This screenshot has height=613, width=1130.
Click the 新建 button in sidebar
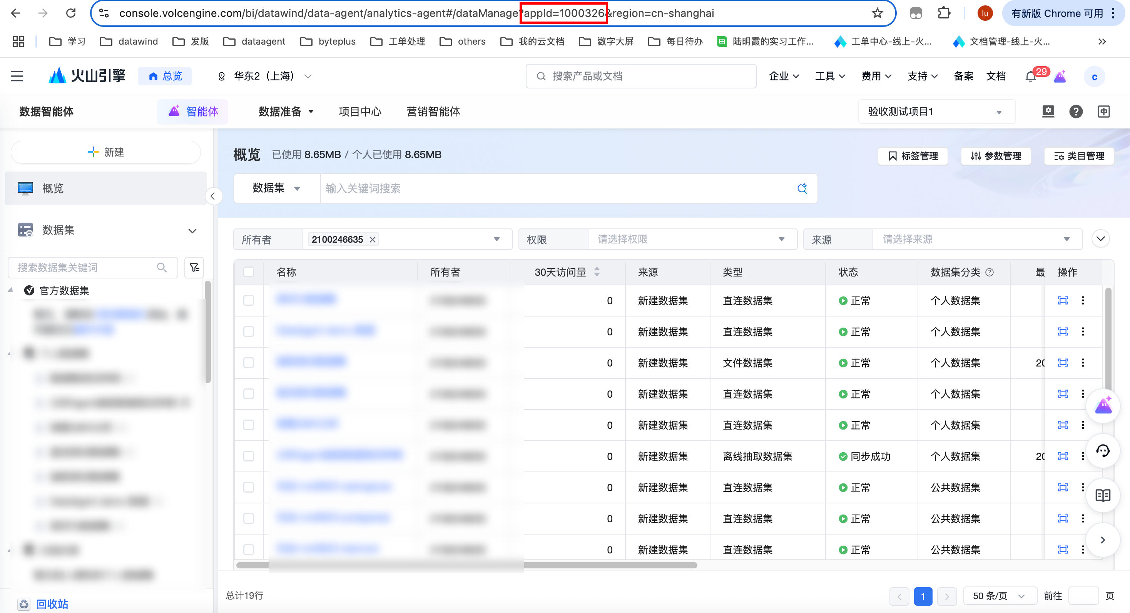point(106,153)
